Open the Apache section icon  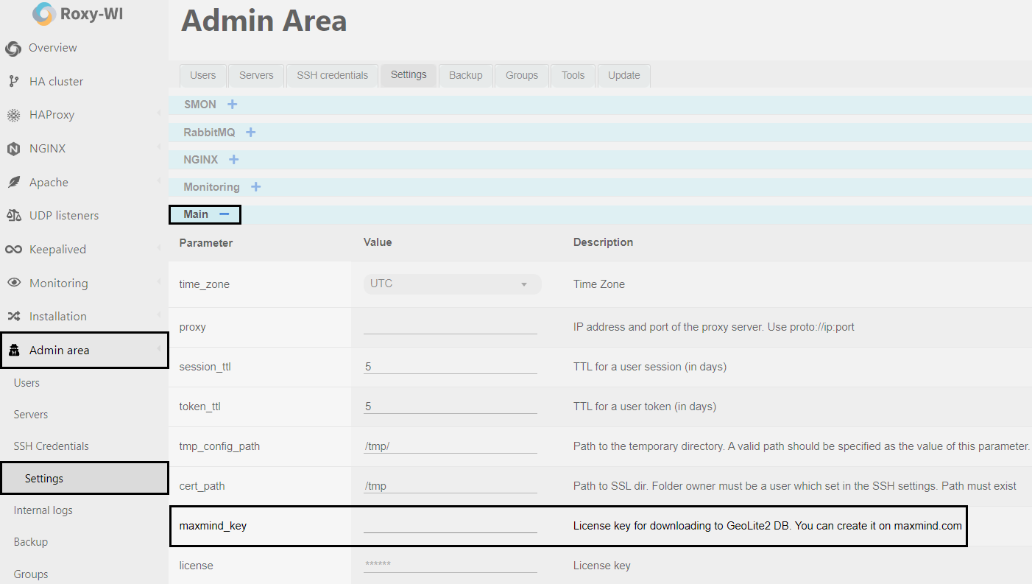(x=13, y=182)
